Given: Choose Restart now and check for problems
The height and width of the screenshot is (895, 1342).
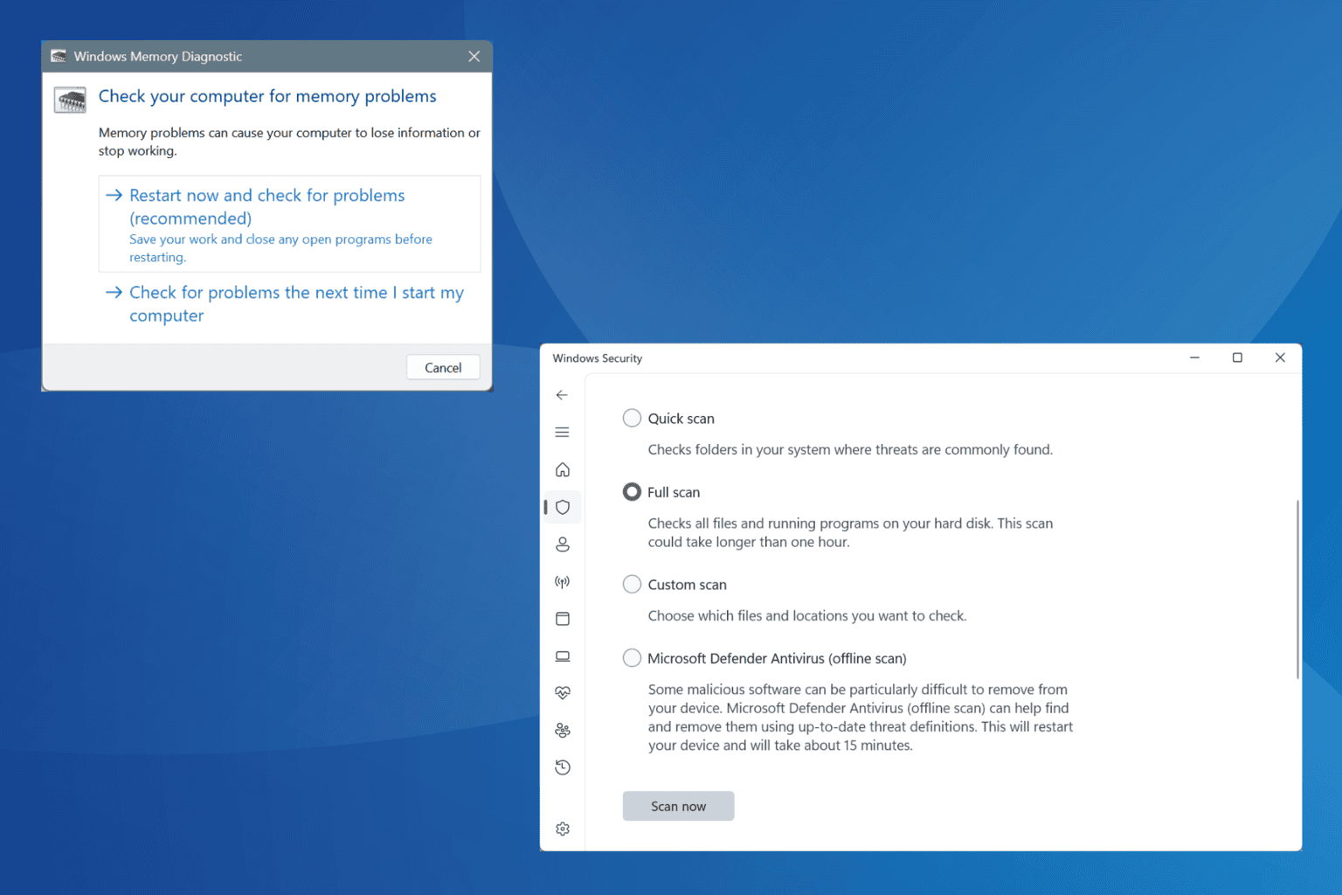Looking at the screenshot, I should click(289, 224).
